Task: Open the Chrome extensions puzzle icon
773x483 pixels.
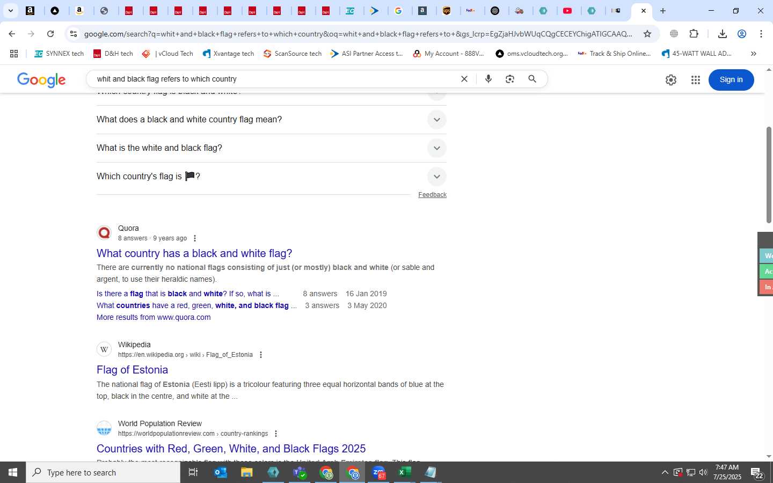Action: [x=694, y=34]
